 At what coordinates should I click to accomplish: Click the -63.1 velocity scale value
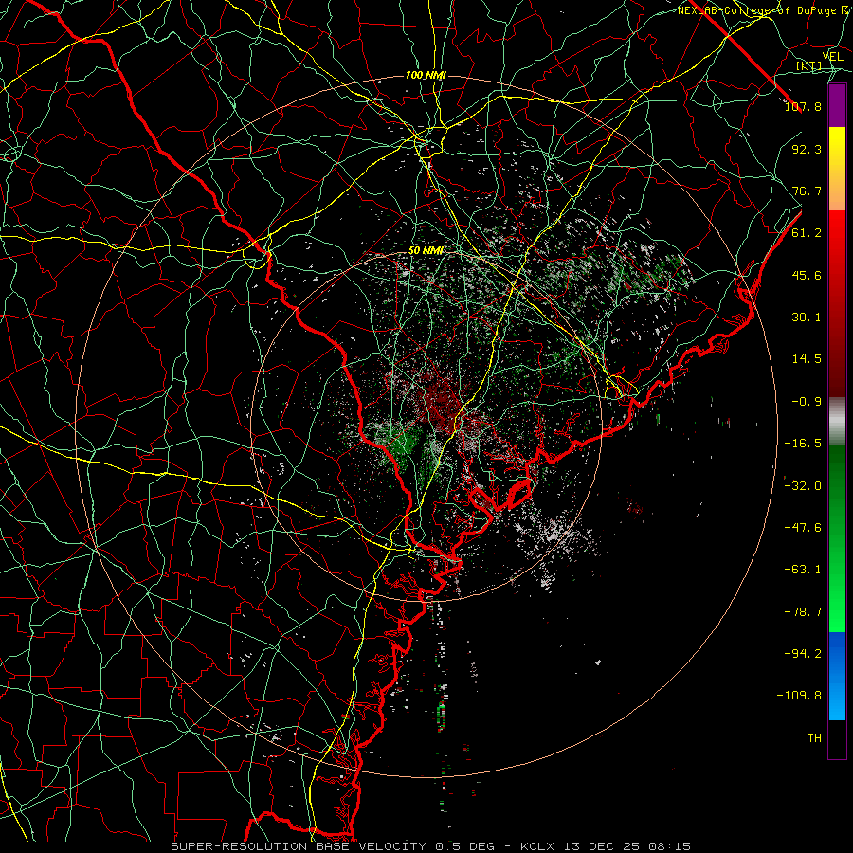coord(803,570)
